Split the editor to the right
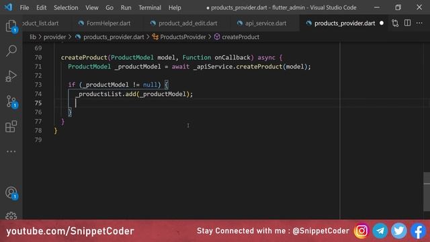Screen dimensions: 430x242 point(408,24)
